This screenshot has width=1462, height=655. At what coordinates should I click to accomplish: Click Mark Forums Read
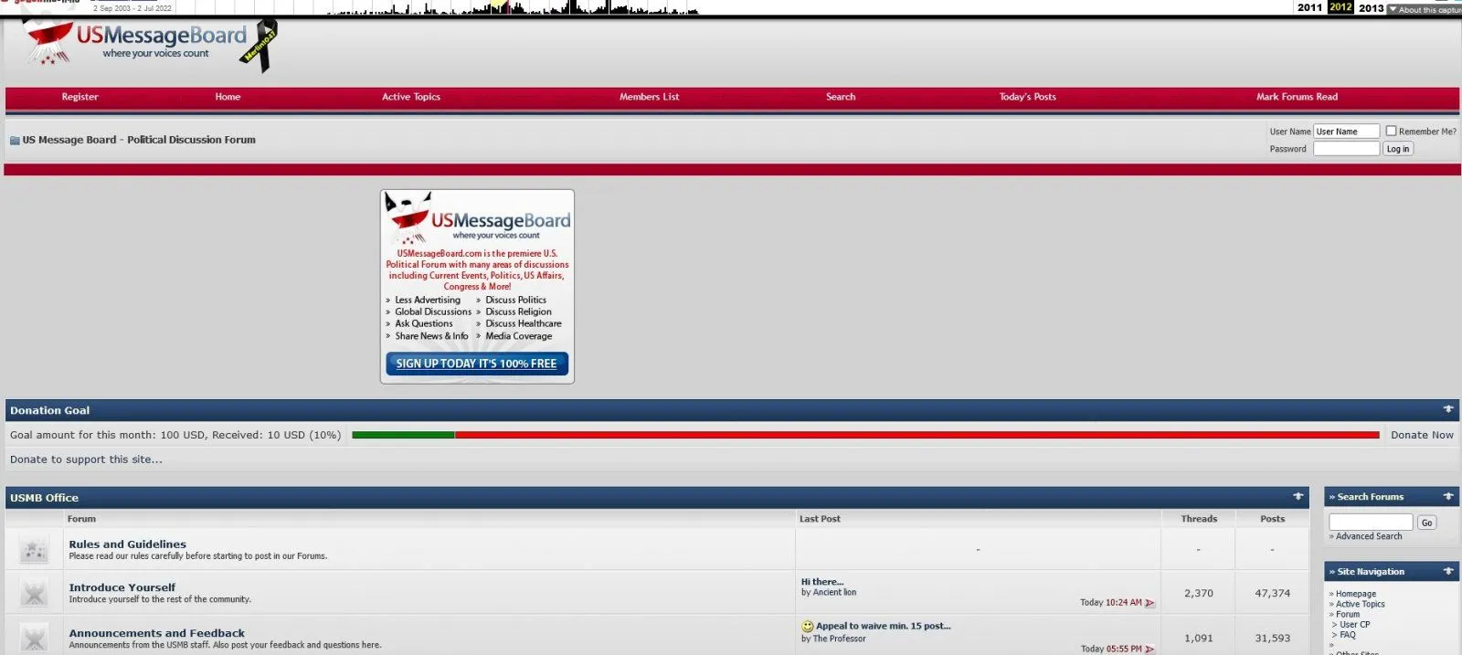1297,97
